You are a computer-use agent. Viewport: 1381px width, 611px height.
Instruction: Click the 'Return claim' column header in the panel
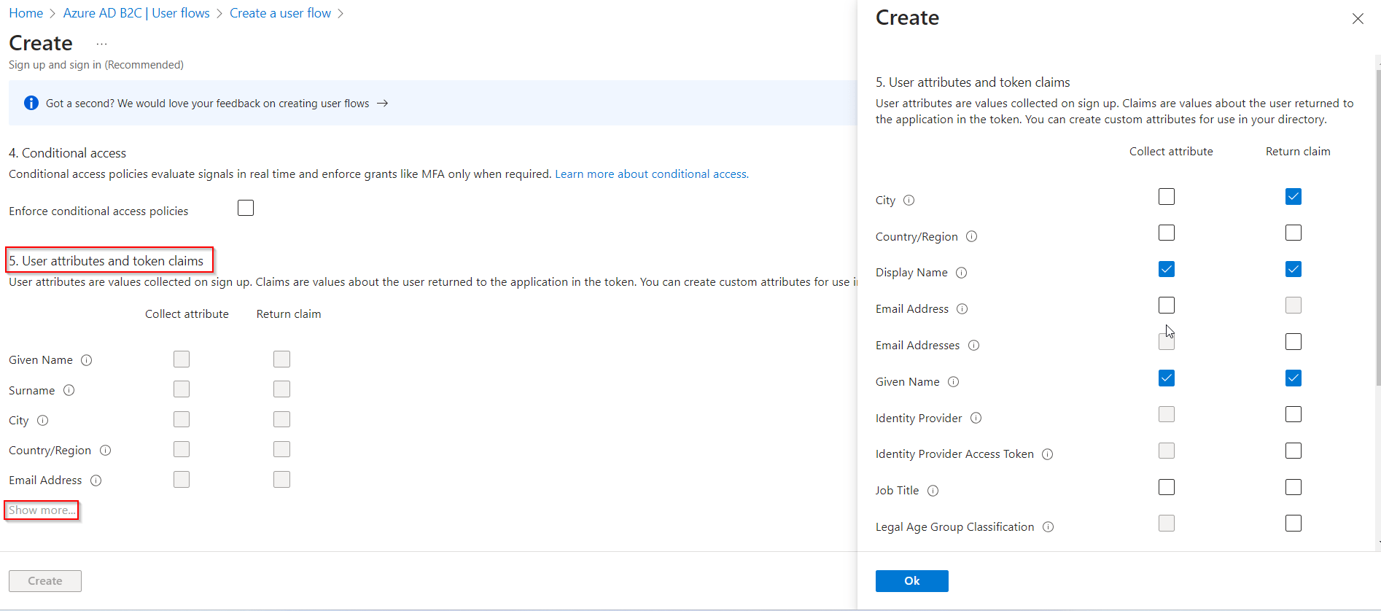coord(1298,152)
